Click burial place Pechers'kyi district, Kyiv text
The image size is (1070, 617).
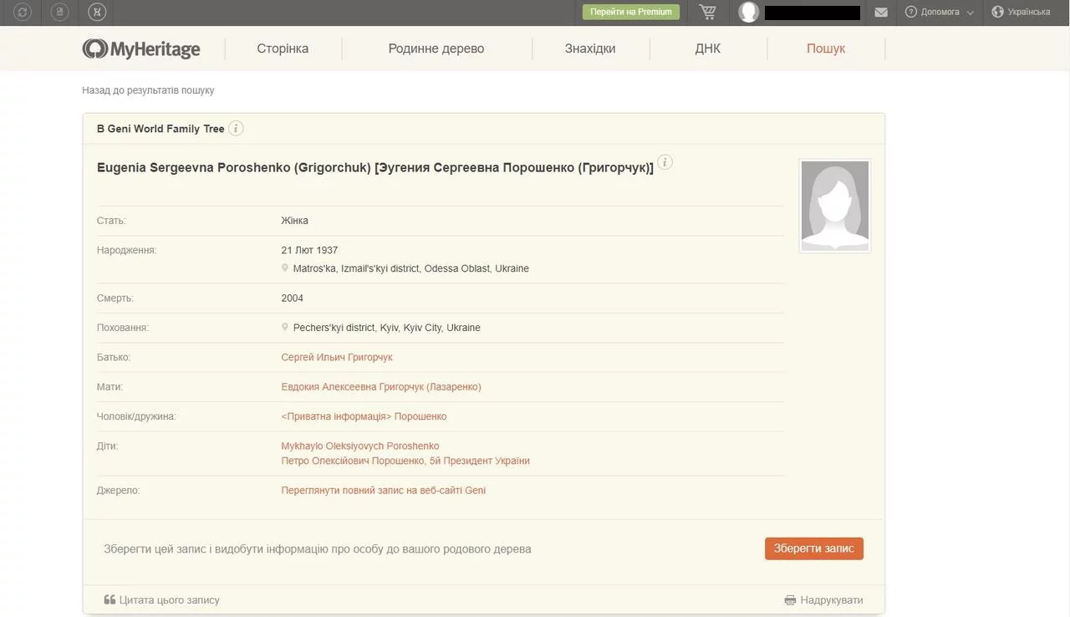387,328
